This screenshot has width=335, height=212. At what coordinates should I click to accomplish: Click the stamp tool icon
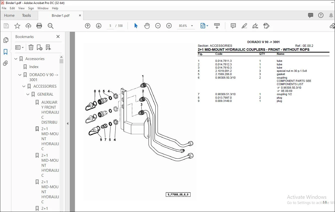pos(266,26)
